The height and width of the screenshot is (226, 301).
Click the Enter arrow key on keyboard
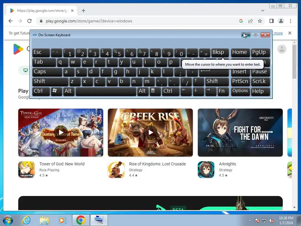214,72
